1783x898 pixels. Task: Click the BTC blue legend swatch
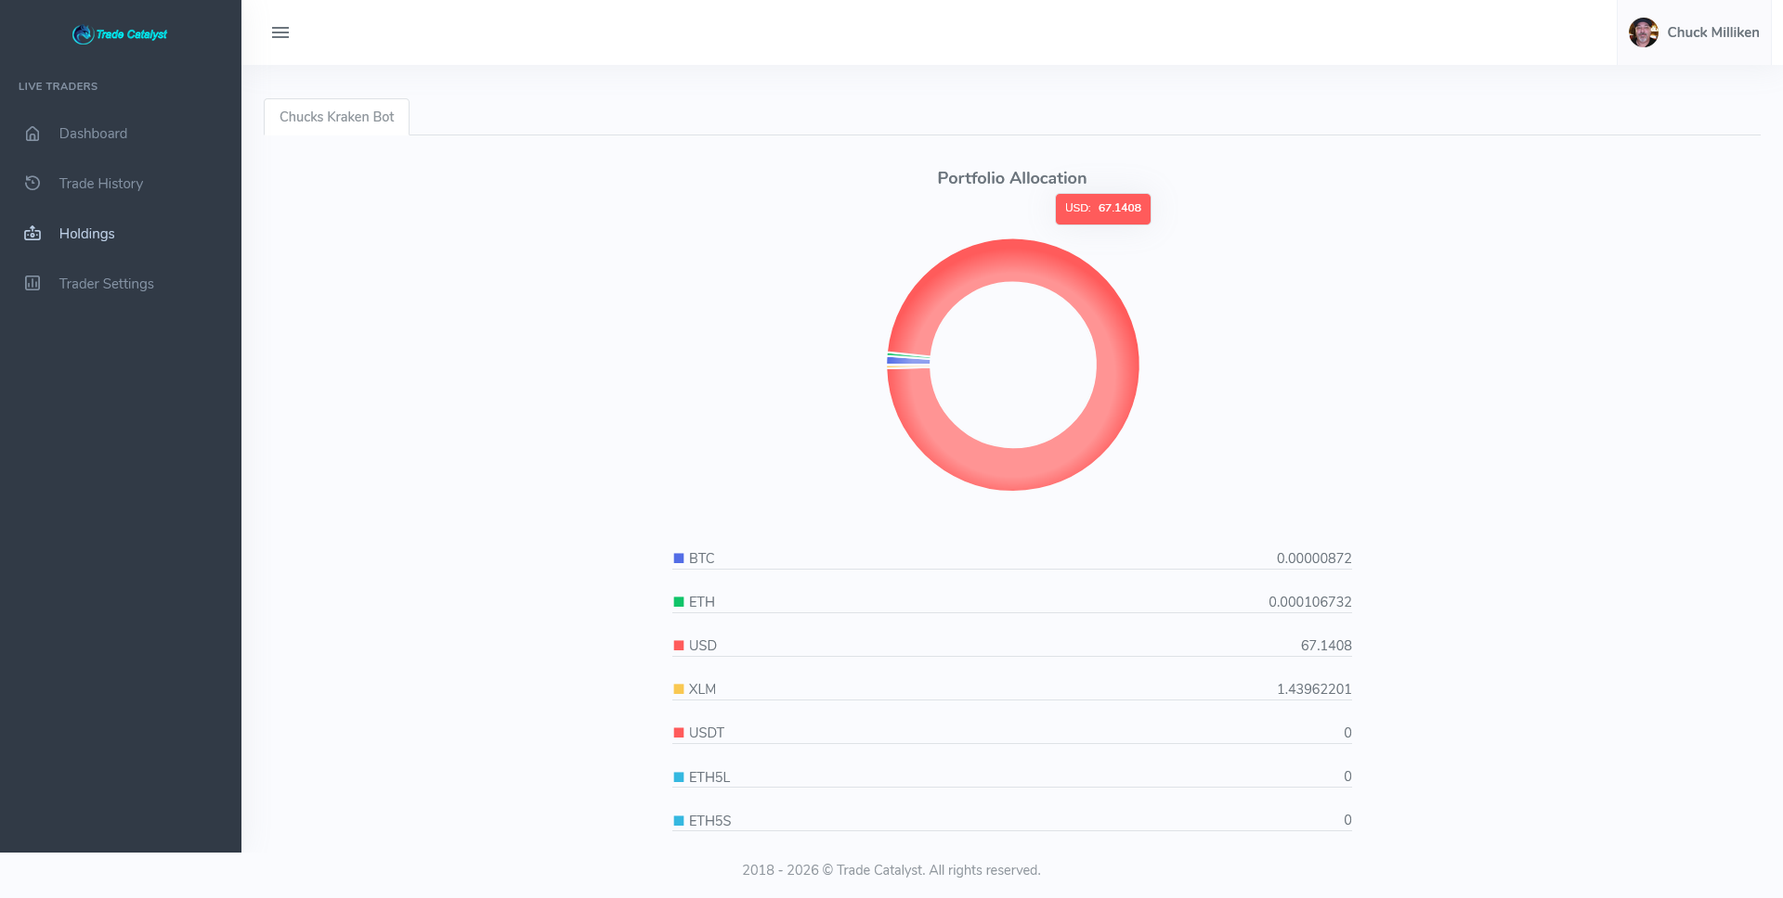click(679, 558)
